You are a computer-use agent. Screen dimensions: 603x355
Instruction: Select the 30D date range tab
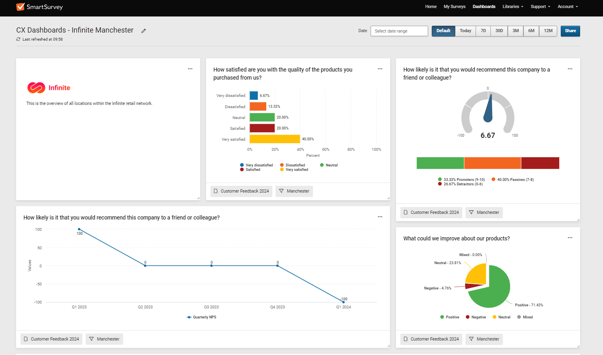[x=499, y=31]
